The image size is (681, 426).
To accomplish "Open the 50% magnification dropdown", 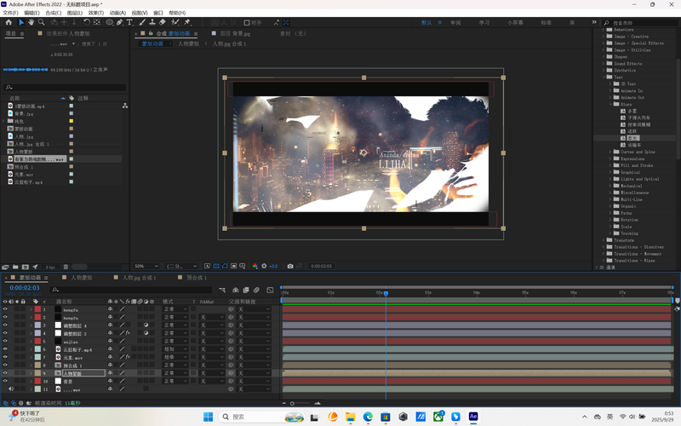I will point(146,266).
